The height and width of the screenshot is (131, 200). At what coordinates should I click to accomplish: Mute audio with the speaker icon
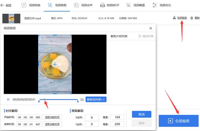tap(82, 99)
